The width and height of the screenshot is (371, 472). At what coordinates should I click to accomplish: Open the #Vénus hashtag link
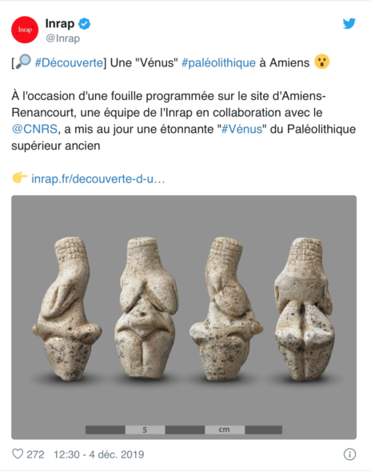tap(242, 129)
